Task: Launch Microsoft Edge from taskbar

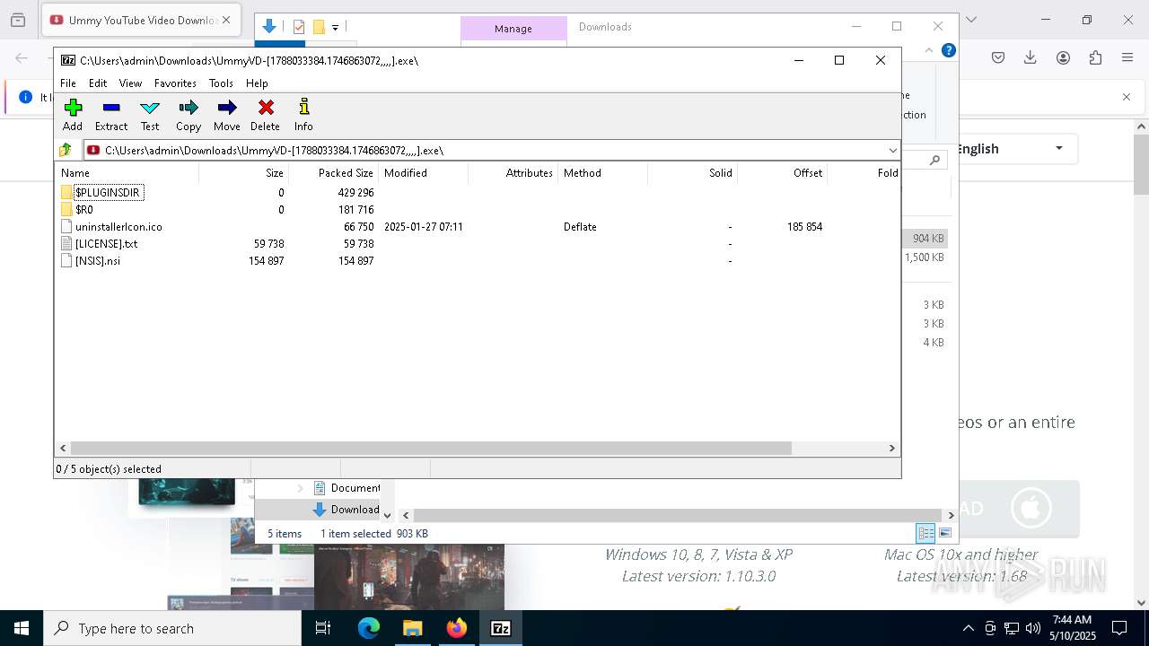Action: (369, 628)
